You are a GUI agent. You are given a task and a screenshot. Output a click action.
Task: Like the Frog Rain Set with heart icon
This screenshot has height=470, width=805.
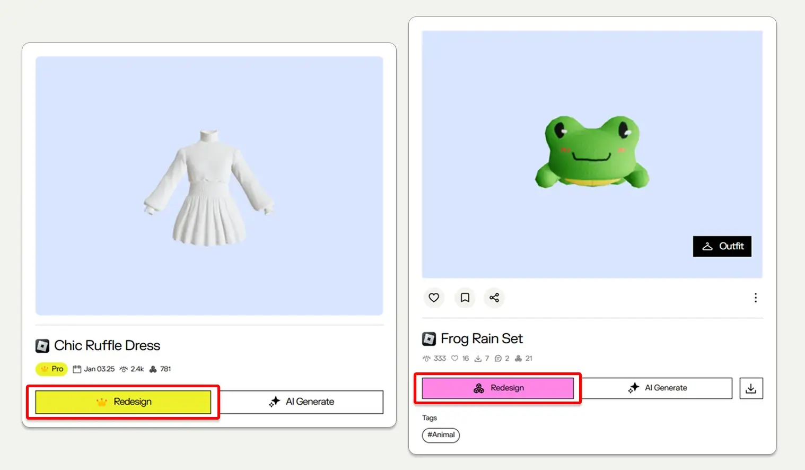(x=434, y=298)
